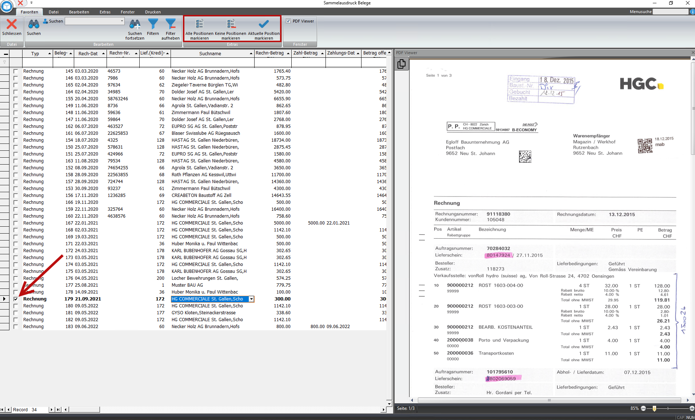
Task: Click the next record navigation button
Action: pyautogui.click(x=51, y=409)
